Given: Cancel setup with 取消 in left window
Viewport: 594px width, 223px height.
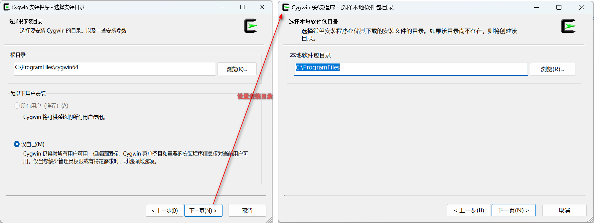Looking at the screenshot, I should tap(247, 211).
